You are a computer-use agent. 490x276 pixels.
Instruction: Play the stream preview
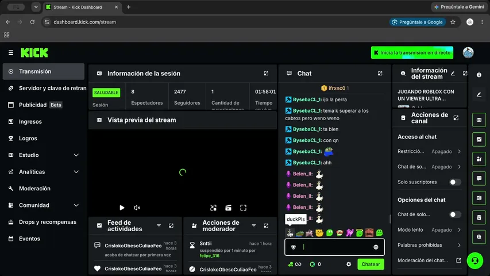122,208
